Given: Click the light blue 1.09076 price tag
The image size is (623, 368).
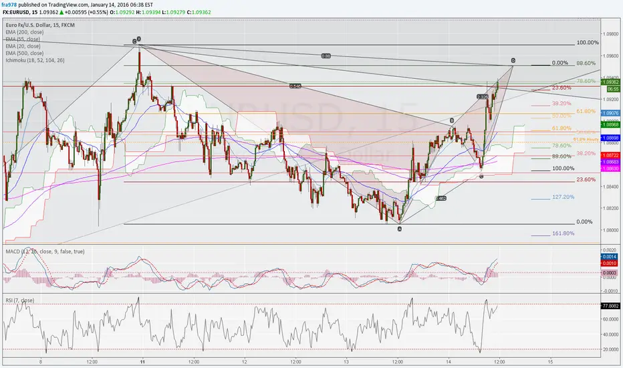Looking at the screenshot, I should tap(611, 113).
